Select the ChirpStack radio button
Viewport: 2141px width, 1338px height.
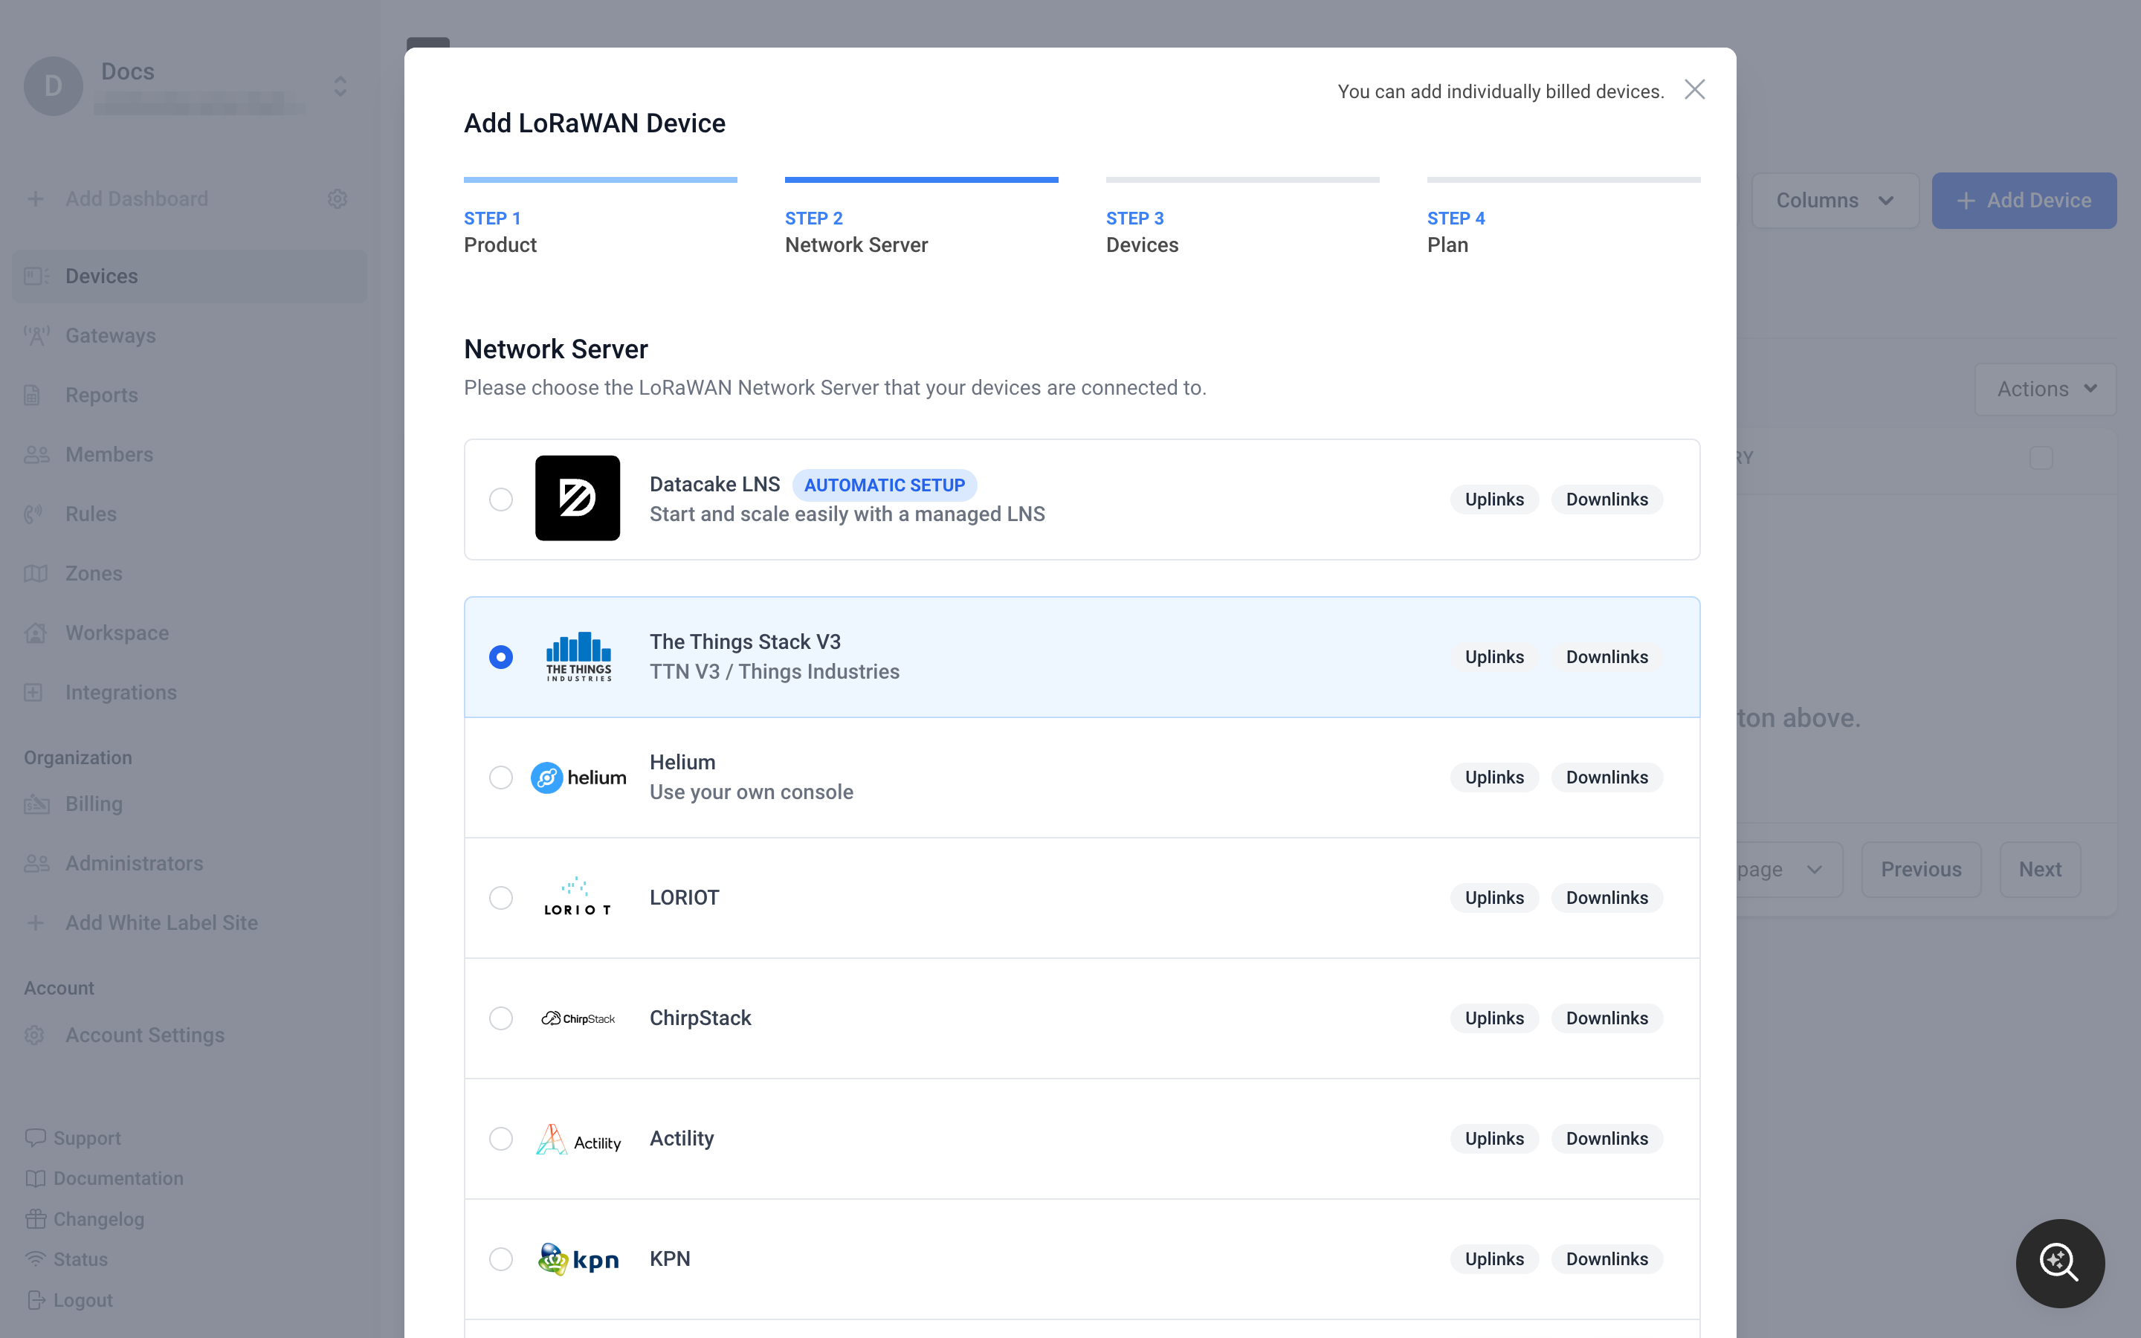pos(501,1018)
